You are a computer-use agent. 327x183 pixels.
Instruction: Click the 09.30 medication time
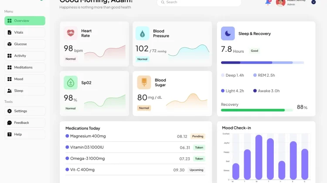click(x=179, y=170)
